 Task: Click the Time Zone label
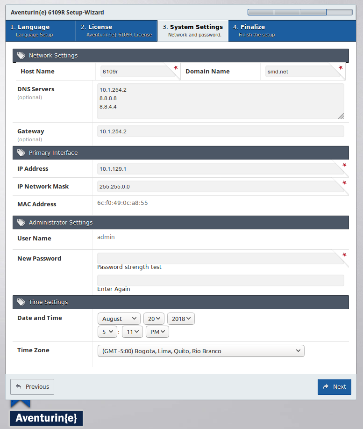[33, 350]
